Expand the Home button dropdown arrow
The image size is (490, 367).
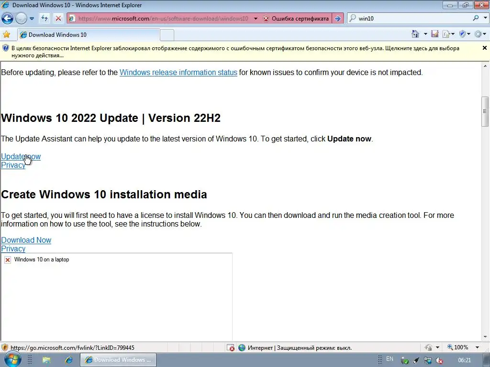pos(425,34)
